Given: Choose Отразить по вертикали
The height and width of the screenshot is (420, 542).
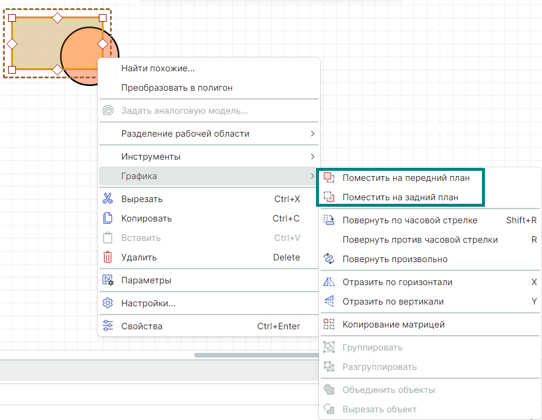Looking at the screenshot, I should [393, 302].
